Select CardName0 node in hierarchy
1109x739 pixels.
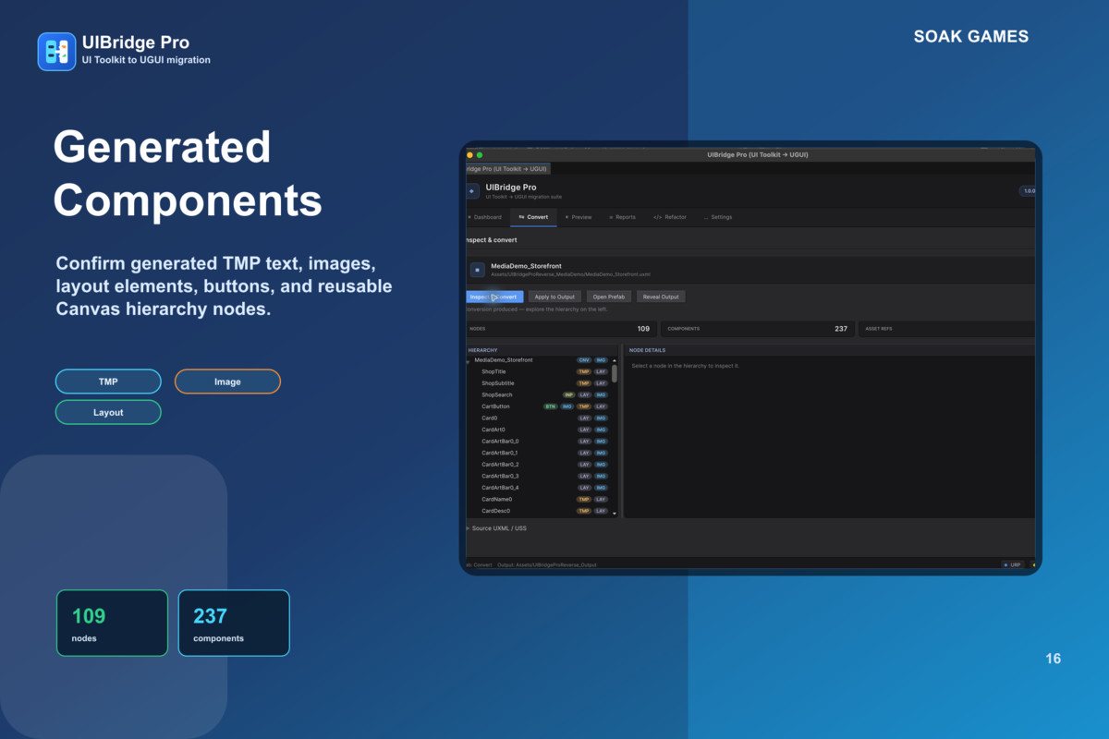[497, 499]
